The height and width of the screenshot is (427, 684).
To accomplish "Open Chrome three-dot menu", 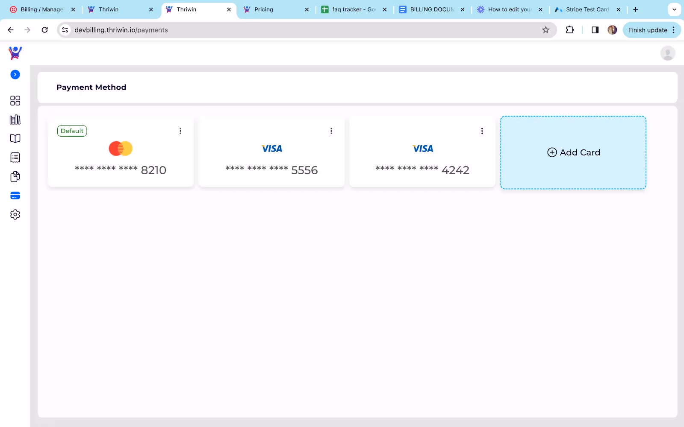I will click(x=674, y=30).
